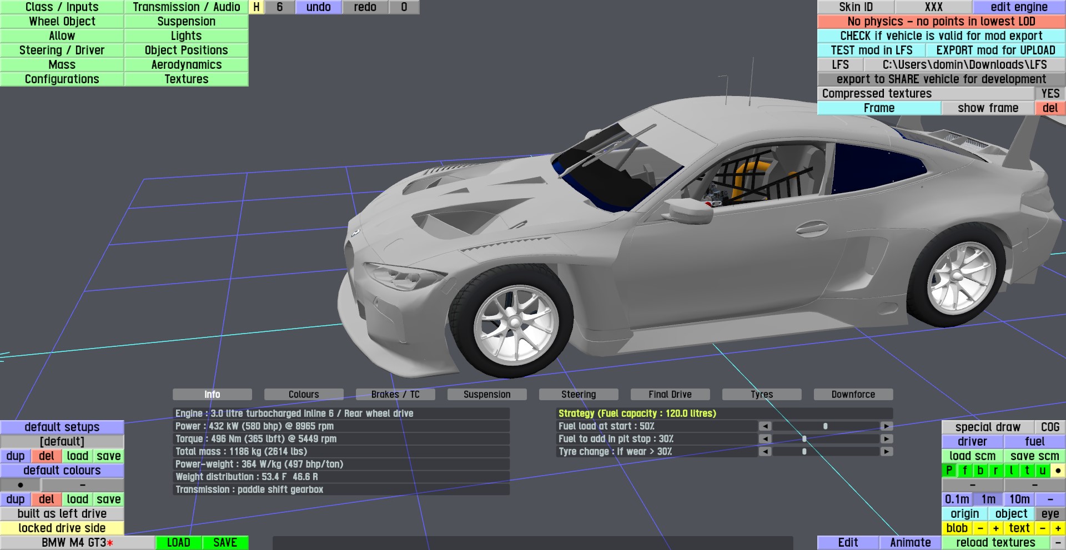
Task: Open Class / Inputs menu
Action: pyautogui.click(x=62, y=7)
